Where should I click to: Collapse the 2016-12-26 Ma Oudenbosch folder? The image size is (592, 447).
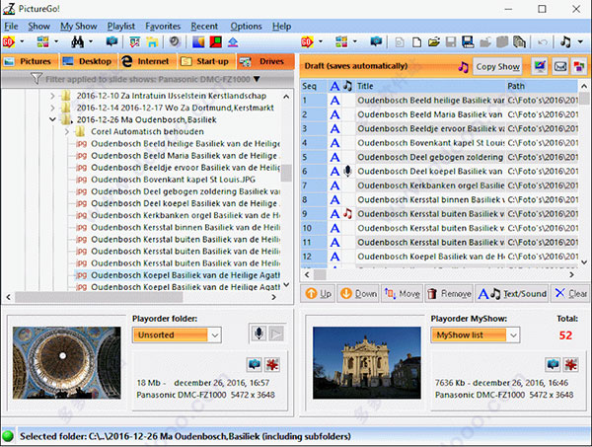[52, 119]
